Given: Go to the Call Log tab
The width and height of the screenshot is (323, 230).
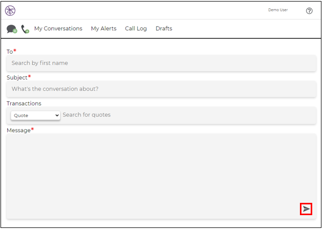Looking at the screenshot, I should tap(136, 28).
